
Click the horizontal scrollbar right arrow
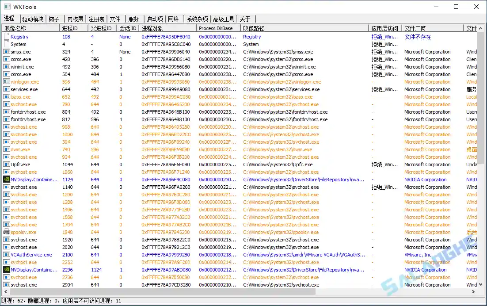(474, 292)
